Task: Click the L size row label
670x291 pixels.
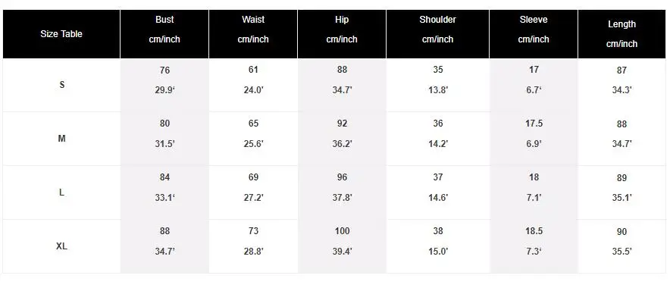Action: tap(62, 192)
